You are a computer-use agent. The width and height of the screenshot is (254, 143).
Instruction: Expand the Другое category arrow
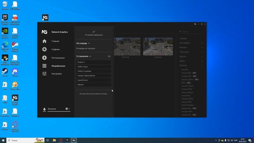pos(202,56)
